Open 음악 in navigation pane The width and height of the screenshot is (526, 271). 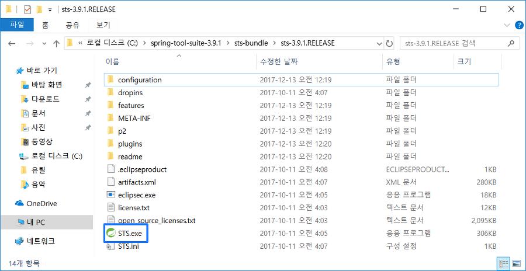(x=33, y=185)
